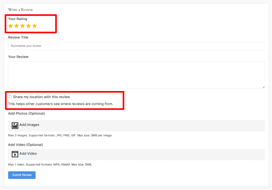Click the 'Review Title' field label

(x=18, y=37)
